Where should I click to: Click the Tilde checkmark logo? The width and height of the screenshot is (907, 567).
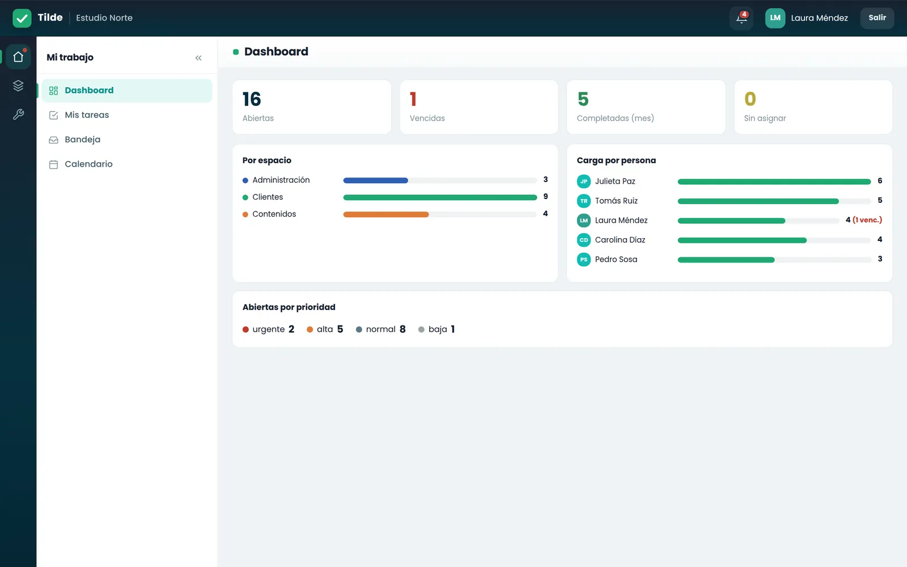pyautogui.click(x=22, y=18)
